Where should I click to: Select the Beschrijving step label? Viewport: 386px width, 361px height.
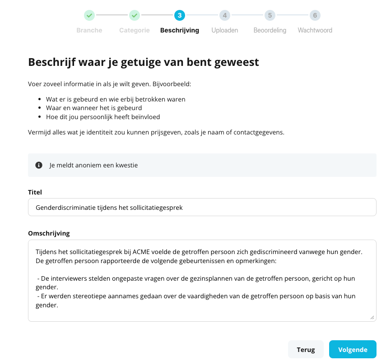click(180, 30)
